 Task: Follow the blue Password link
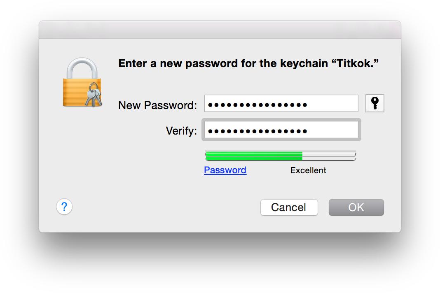click(x=225, y=170)
